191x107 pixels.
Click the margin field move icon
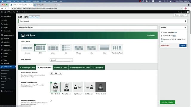(x=51, y=73)
